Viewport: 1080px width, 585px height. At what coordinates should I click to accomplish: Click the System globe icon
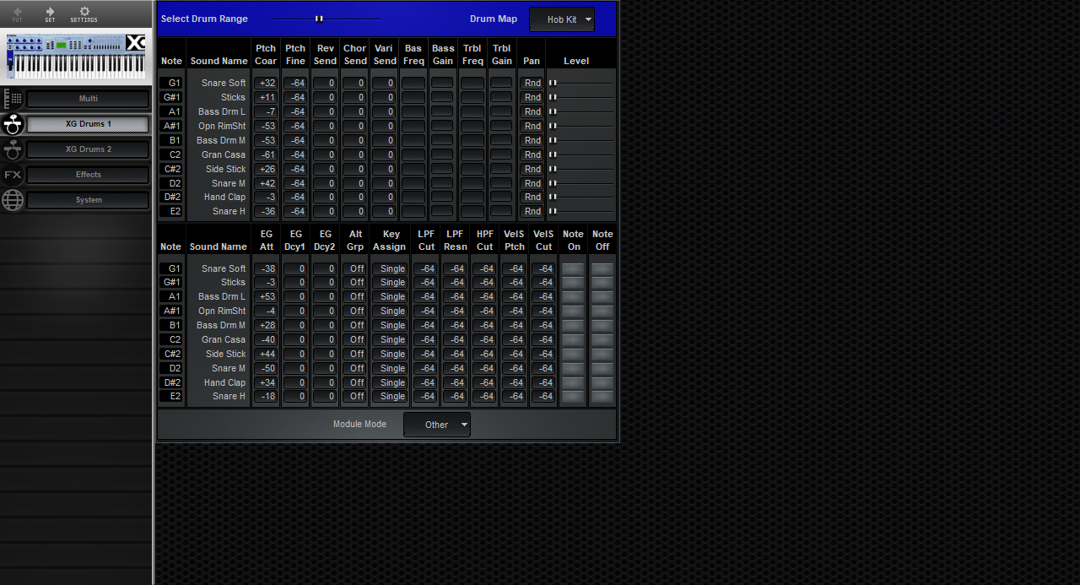click(13, 200)
